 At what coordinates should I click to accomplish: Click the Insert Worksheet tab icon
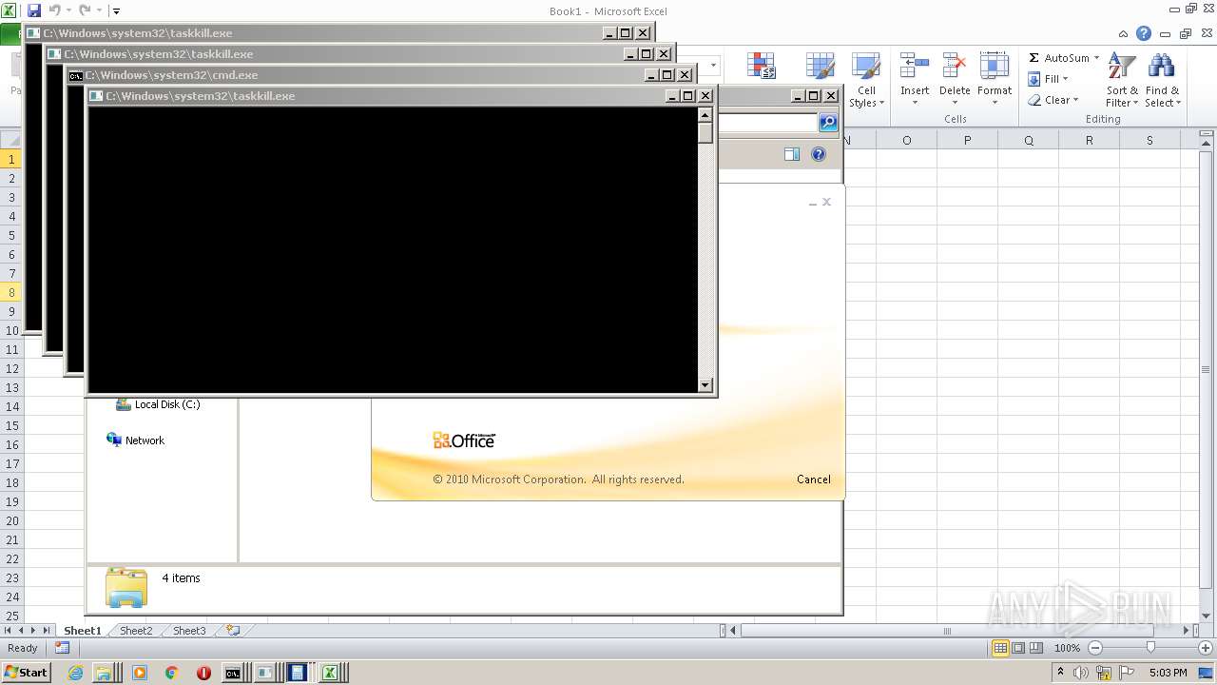tap(232, 631)
